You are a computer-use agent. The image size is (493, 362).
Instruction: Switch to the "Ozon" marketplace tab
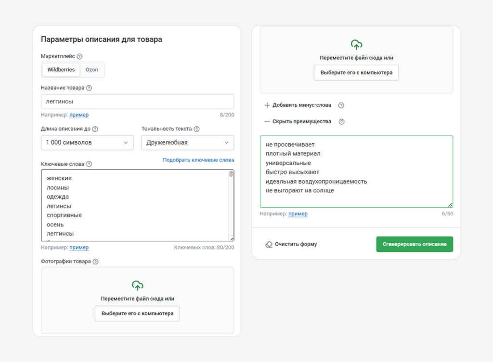coord(91,69)
